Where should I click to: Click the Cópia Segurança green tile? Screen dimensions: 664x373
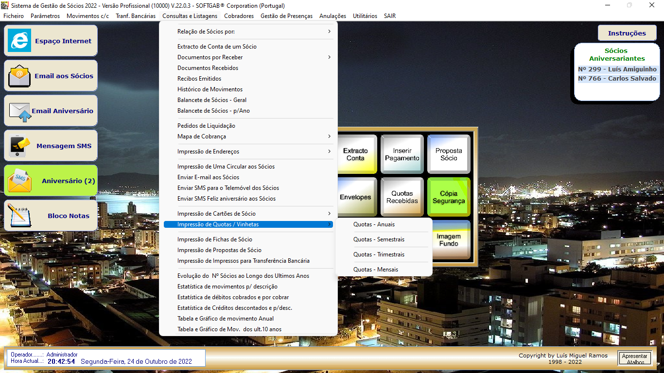click(x=449, y=197)
